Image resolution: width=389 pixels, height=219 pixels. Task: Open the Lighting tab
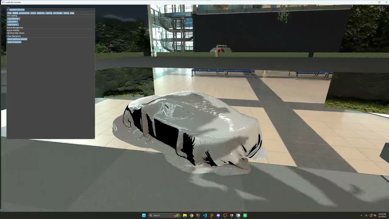click(49, 13)
